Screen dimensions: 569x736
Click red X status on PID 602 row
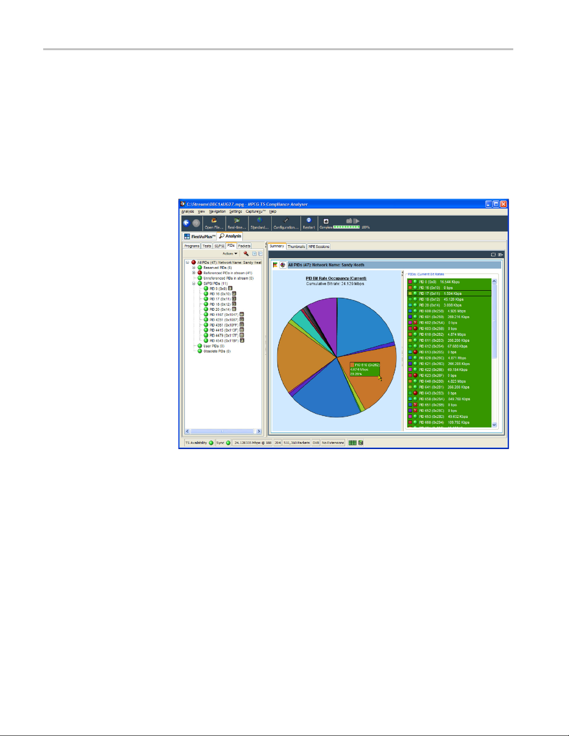coord(415,323)
